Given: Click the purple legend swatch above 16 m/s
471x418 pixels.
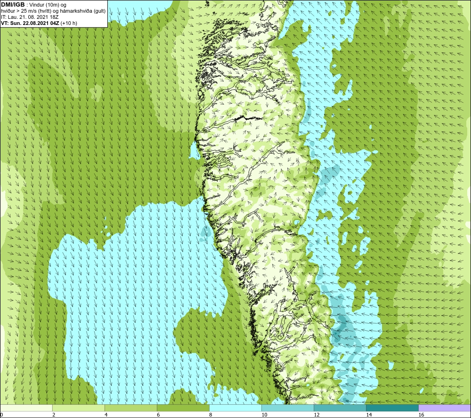Looking at the screenshot, I should click(445, 408).
